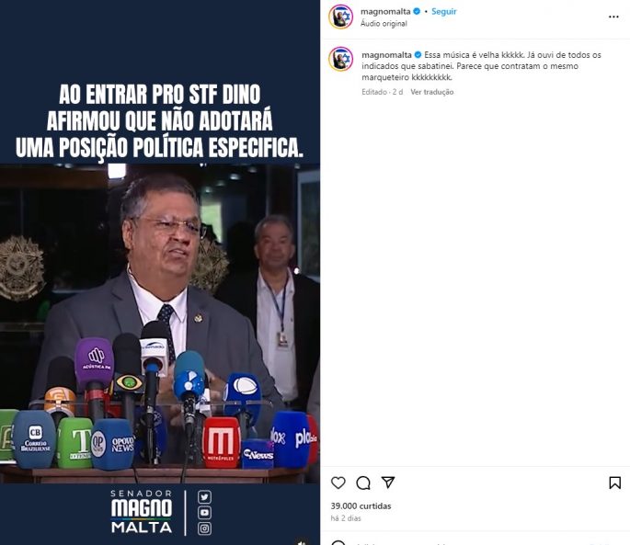630x545 pixels.
Task: Click the Instagram icon in video footer
Action: tap(204, 528)
